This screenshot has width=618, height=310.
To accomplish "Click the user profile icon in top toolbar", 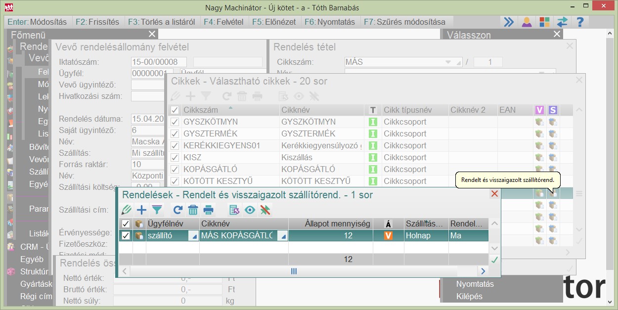I will click(x=527, y=22).
